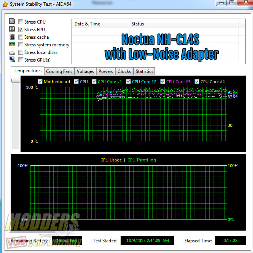Click the FPU percent icon beside Stress FPU
Screen dimensions: 253x253
coord(12,29)
